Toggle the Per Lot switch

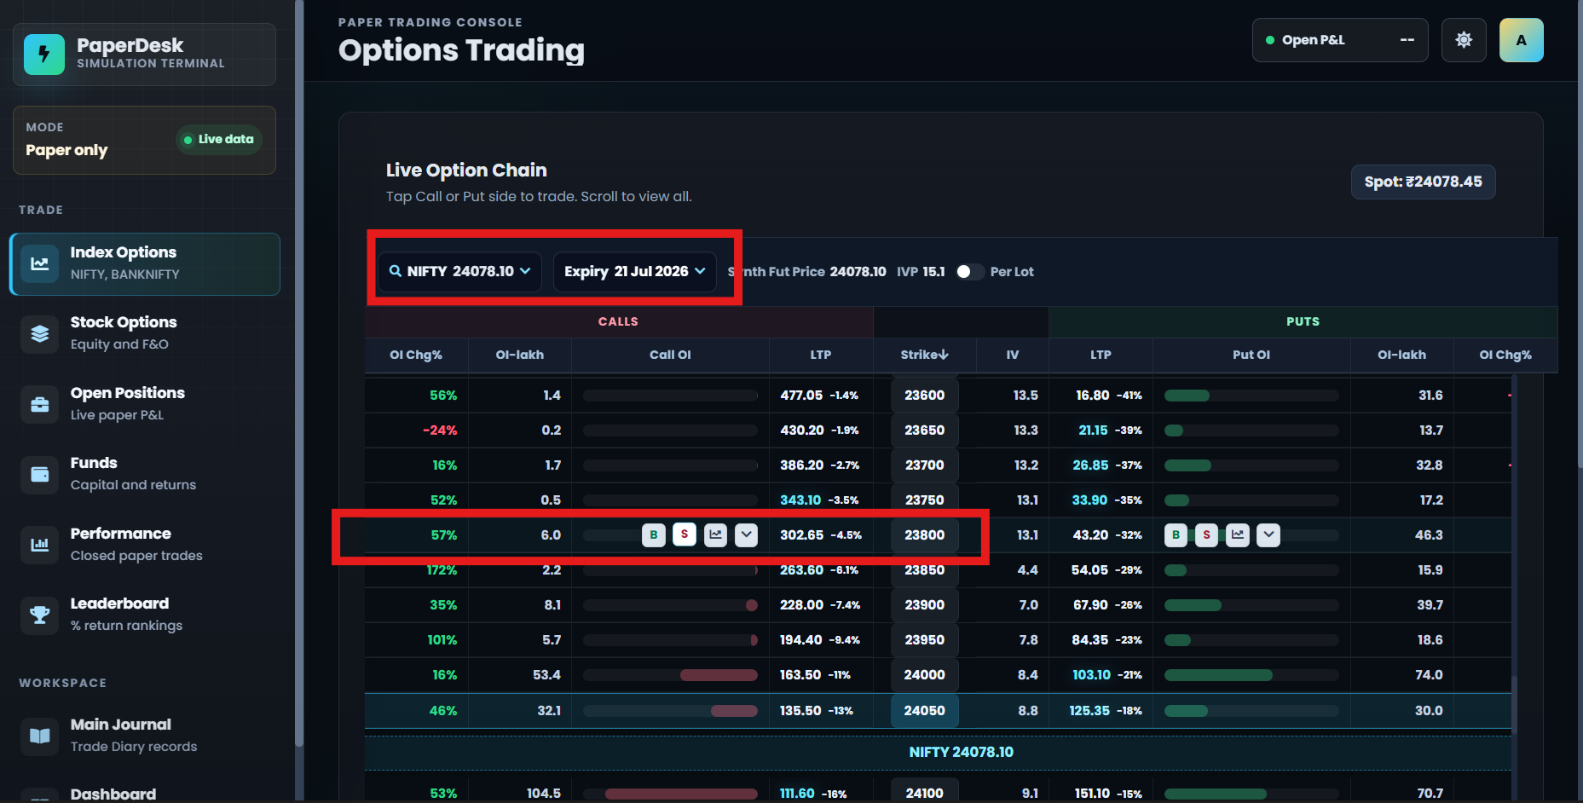pyautogui.click(x=969, y=271)
